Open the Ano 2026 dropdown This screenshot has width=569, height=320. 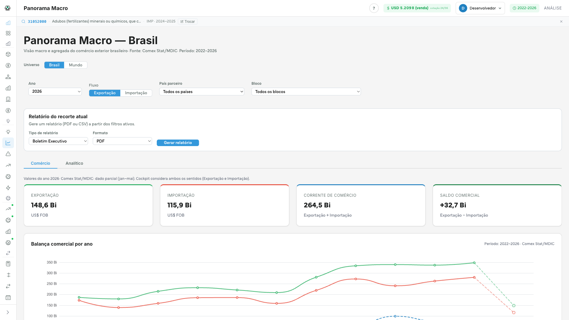coord(55,92)
